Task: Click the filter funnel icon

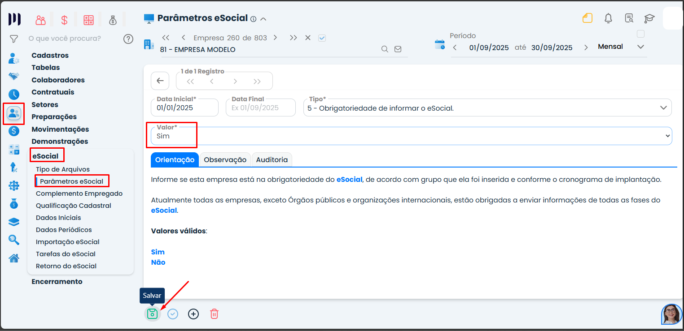Action: [x=14, y=39]
